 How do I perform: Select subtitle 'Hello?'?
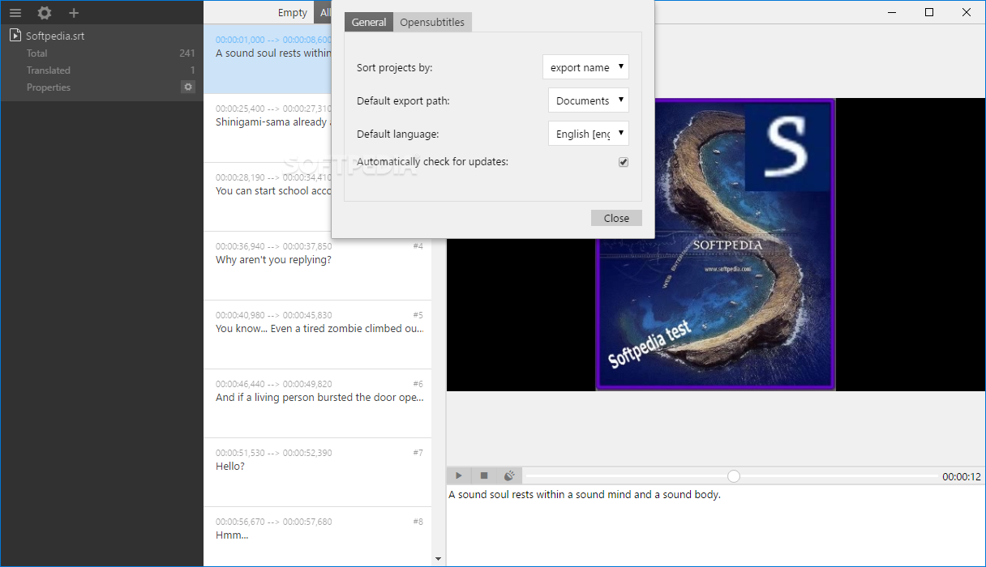tap(318, 472)
